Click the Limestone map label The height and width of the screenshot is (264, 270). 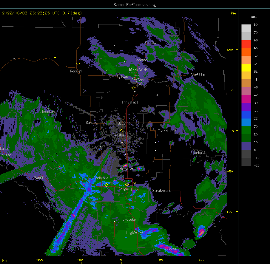click(48, 112)
